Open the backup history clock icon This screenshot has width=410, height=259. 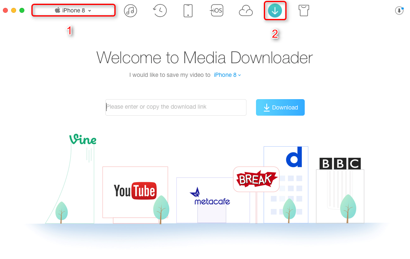point(160,11)
